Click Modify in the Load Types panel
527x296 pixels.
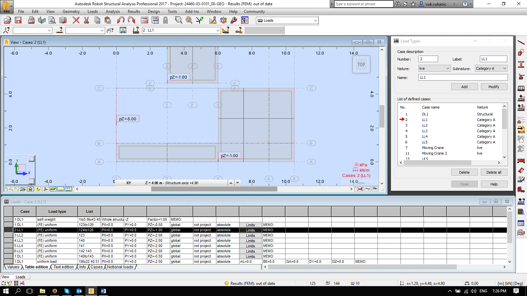coord(494,86)
